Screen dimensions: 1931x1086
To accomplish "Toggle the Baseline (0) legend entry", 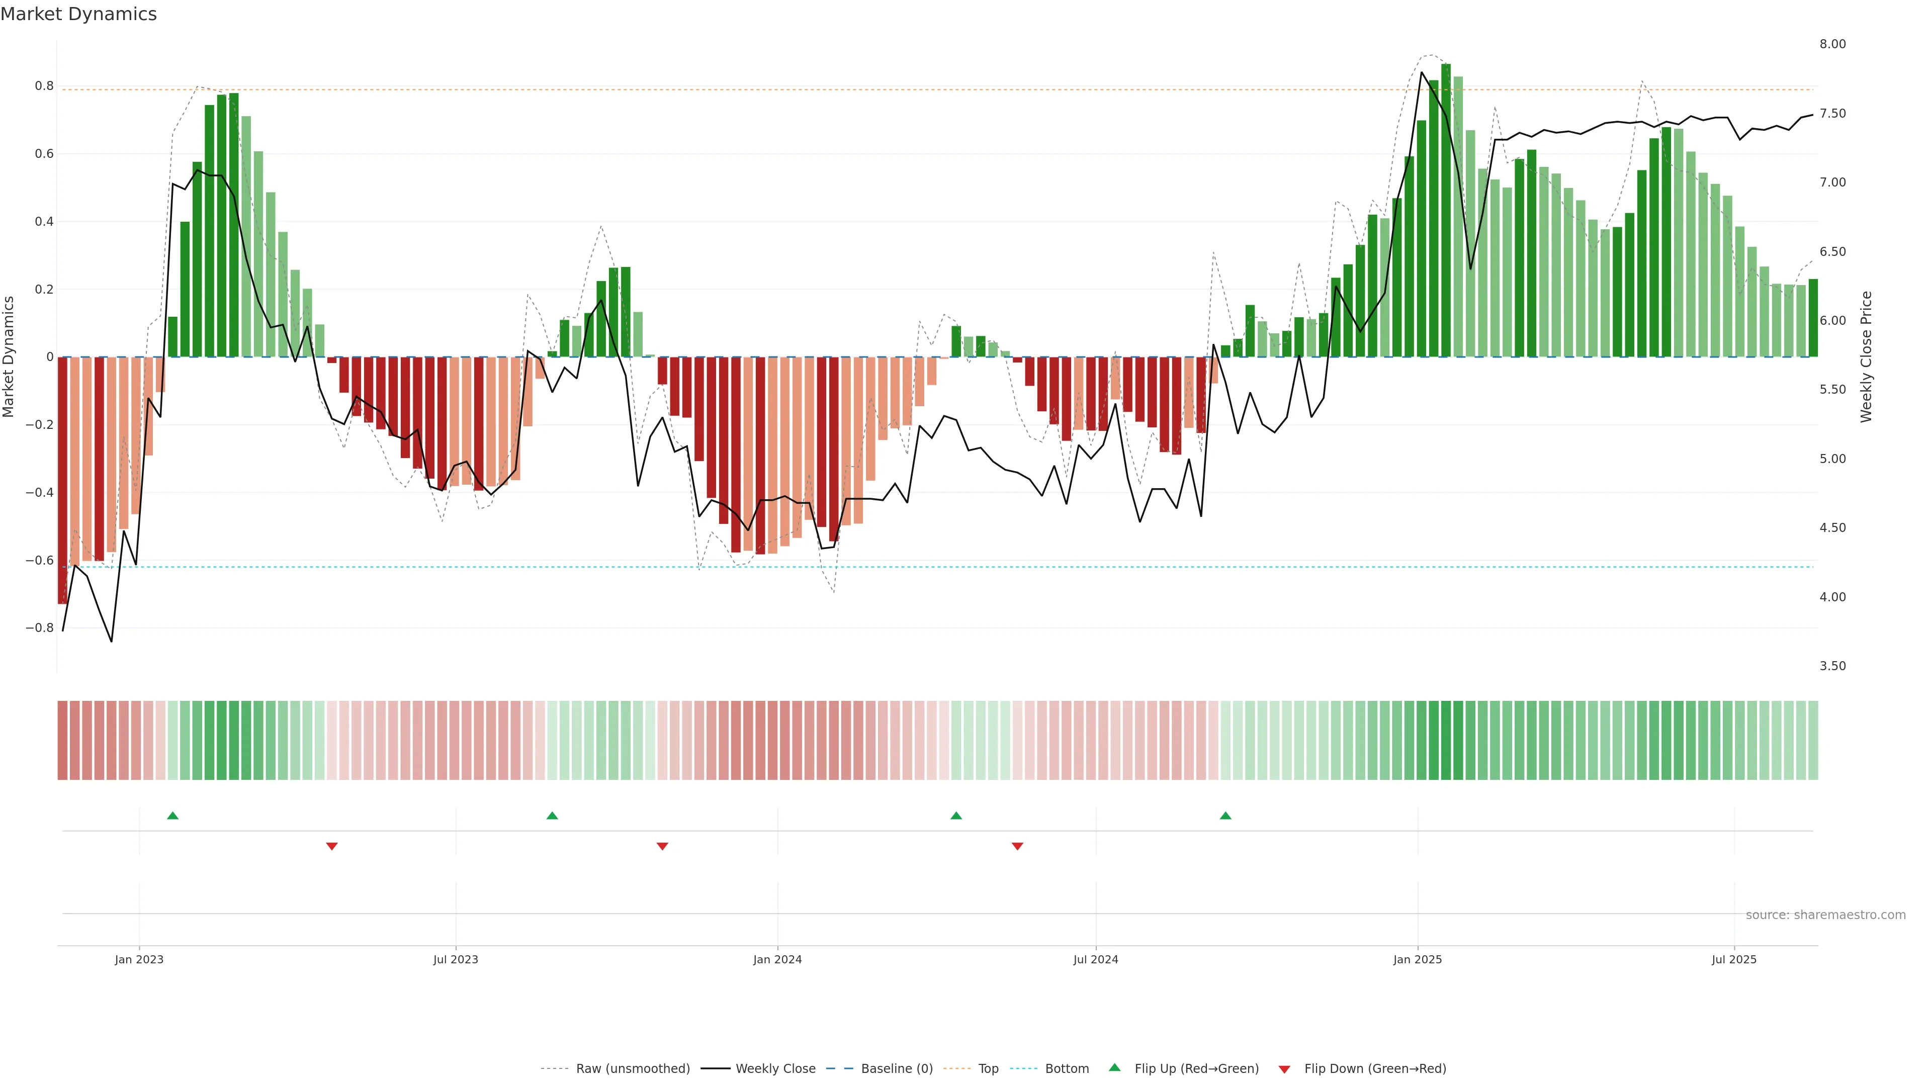I will tap(897, 1069).
